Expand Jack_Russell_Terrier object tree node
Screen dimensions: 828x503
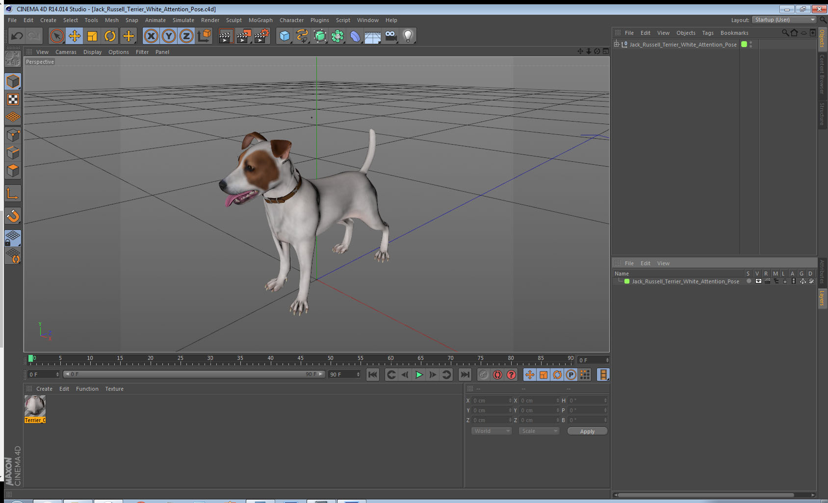click(x=617, y=44)
